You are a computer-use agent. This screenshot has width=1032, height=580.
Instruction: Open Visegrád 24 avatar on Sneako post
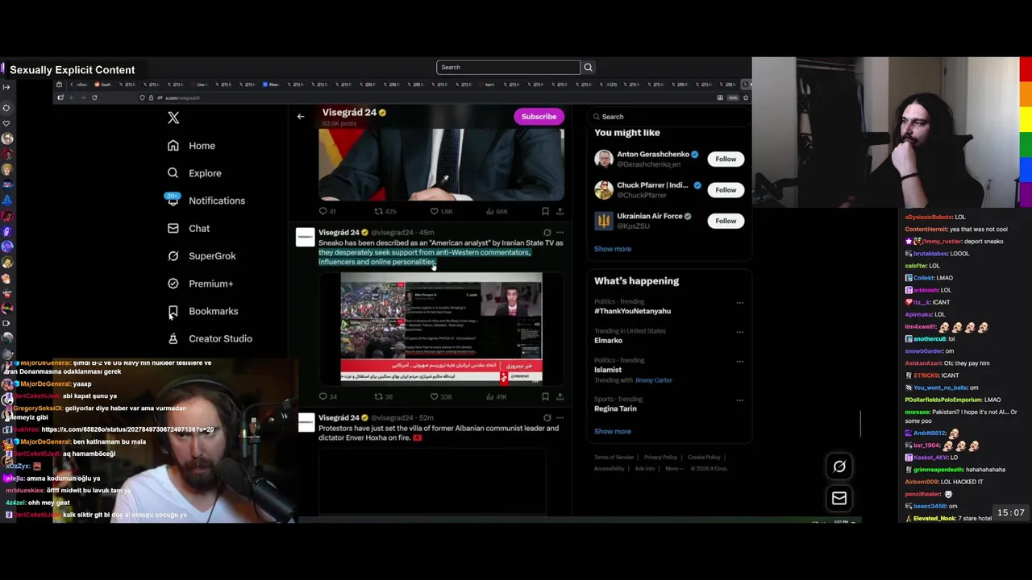(x=306, y=237)
